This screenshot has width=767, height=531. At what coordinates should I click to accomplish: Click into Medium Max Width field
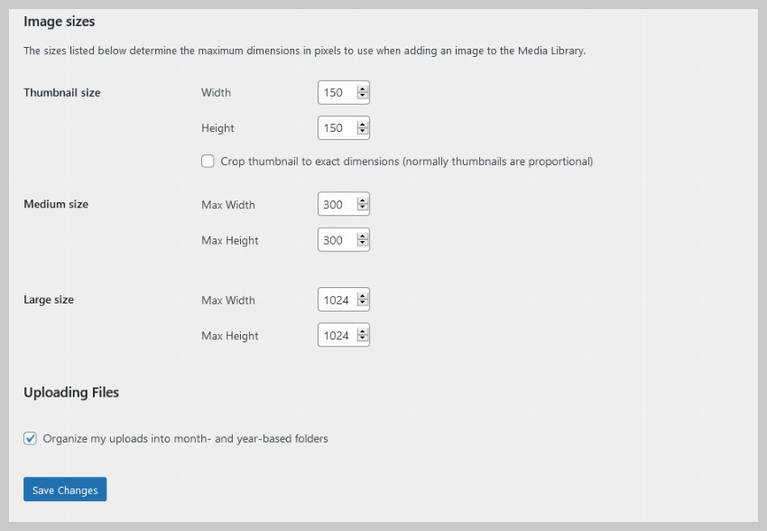(336, 205)
